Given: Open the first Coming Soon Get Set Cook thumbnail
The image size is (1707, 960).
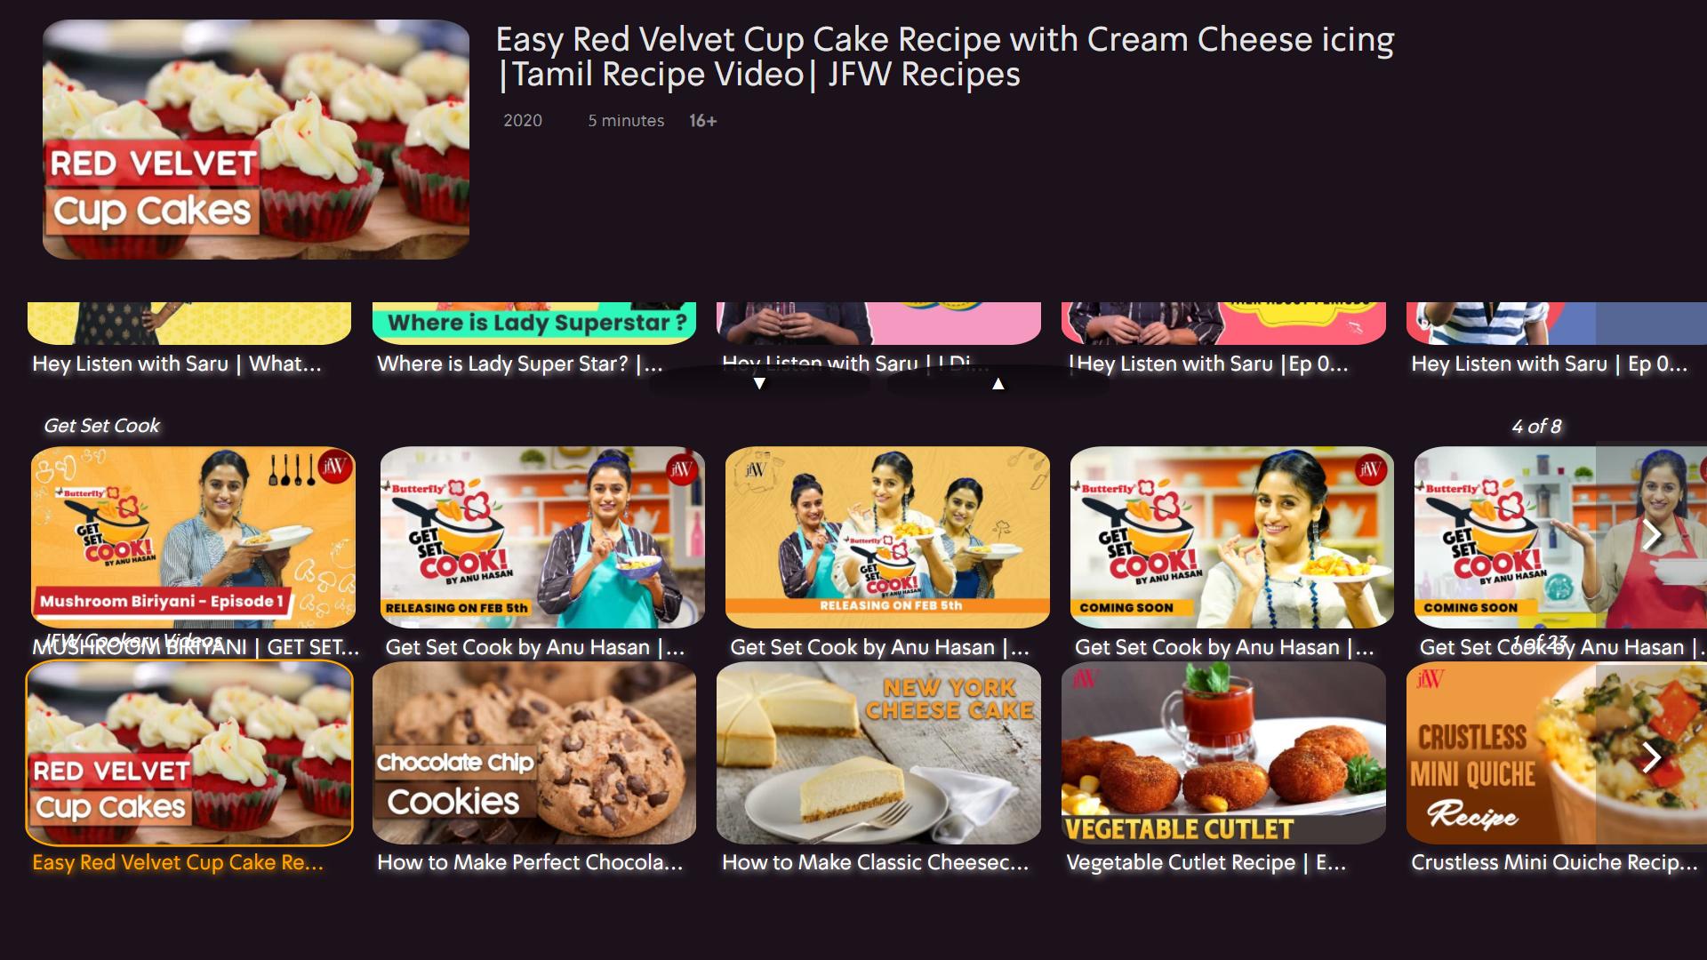Looking at the screenshot, I should pyautogui.click(x=1232, y=537).
